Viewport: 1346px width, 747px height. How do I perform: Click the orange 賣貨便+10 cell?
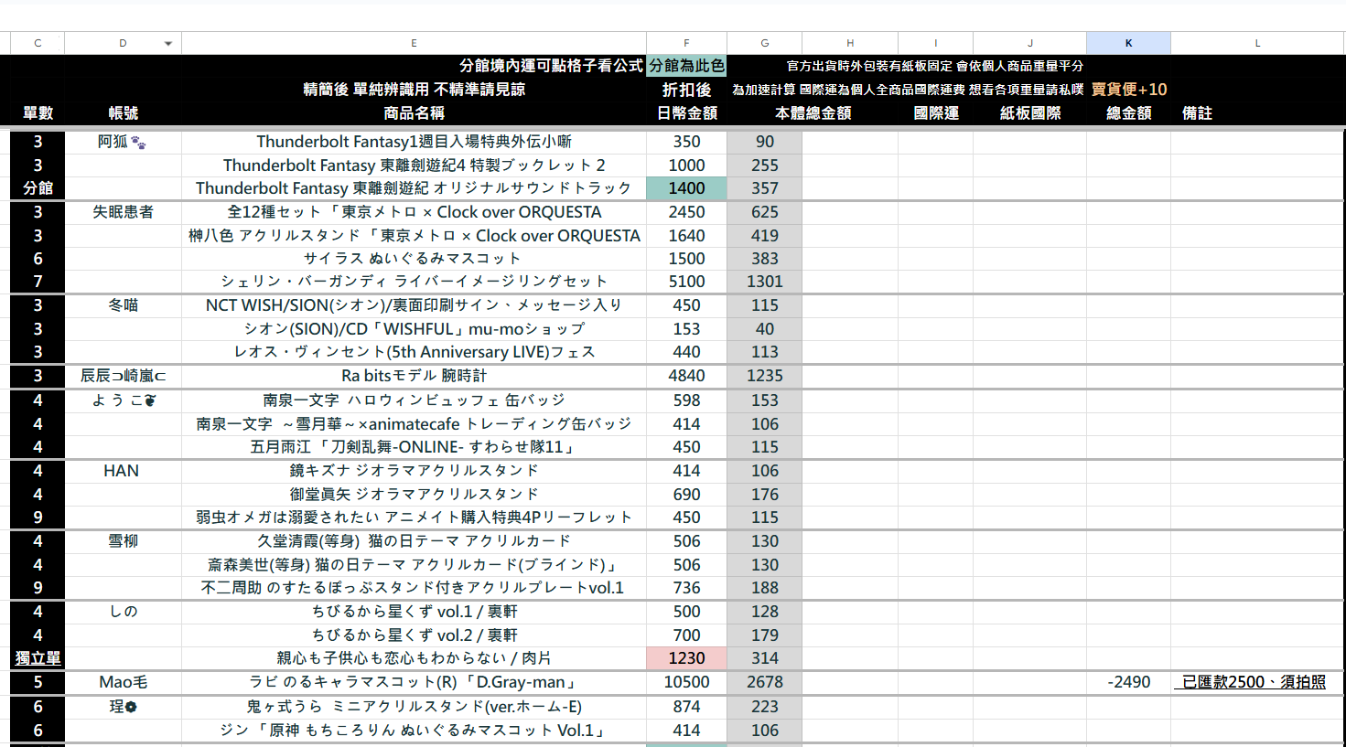click(x=1128, y=90)
